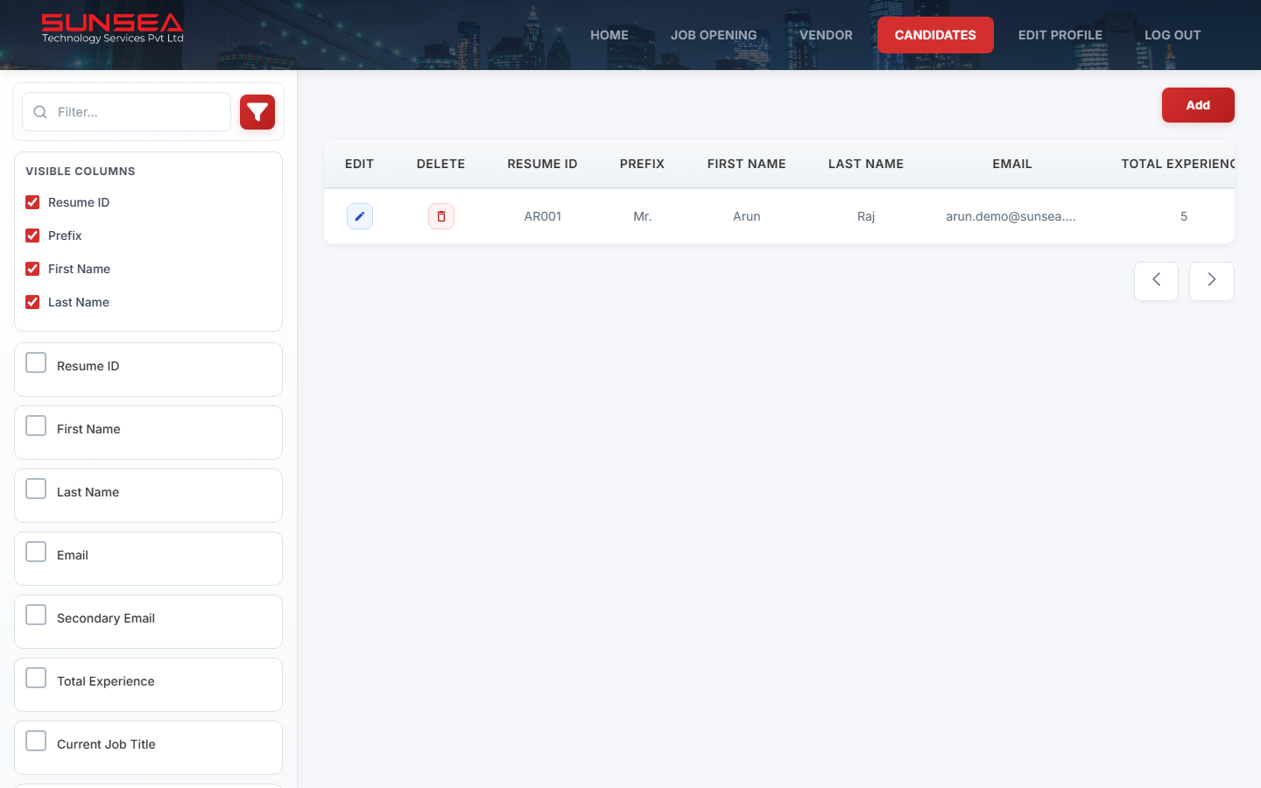
Task: Navigate to JOB OPENING menu
Action: (x=714, y=35)
